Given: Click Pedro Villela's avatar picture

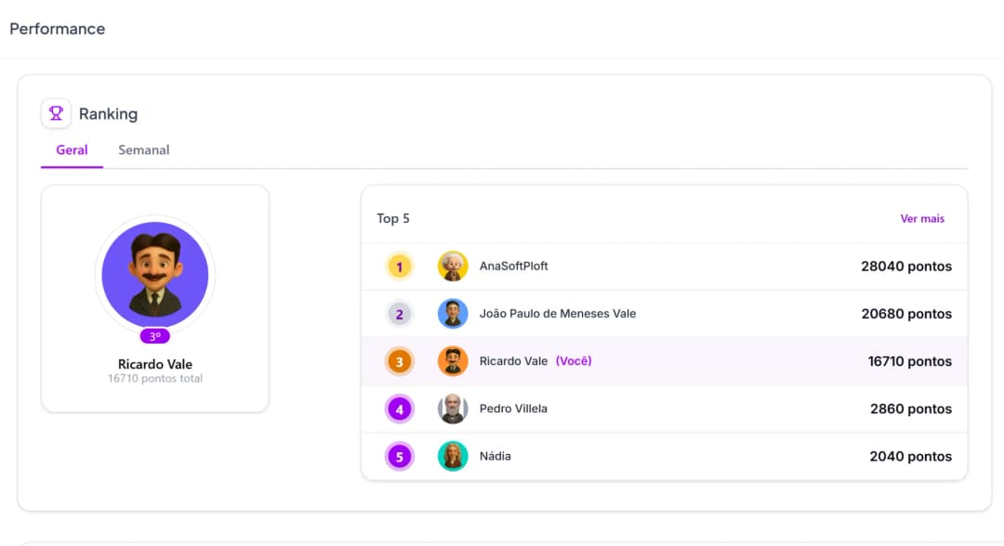Looking at the screenshot, I should tap(453, 409).
